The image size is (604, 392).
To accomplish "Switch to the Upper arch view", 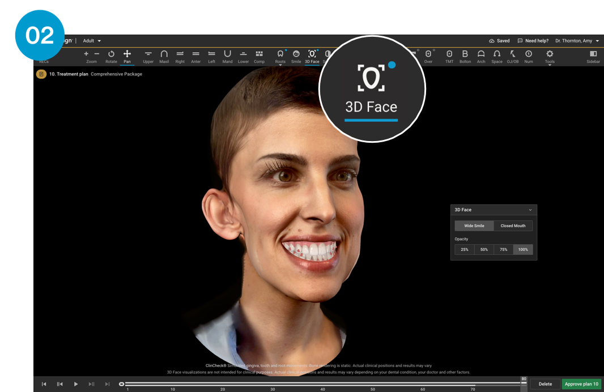I will pos(148,56).
